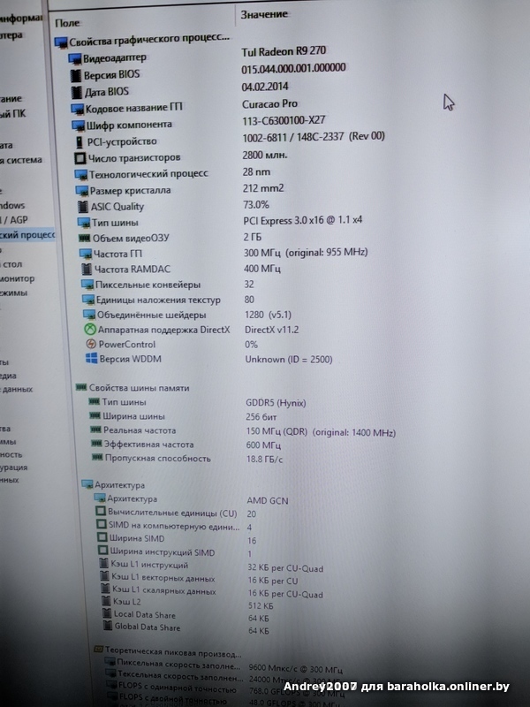This screenshot has height=707, width=530.
Task: Click the value 2 ГБ
Action: coord(253,237)
